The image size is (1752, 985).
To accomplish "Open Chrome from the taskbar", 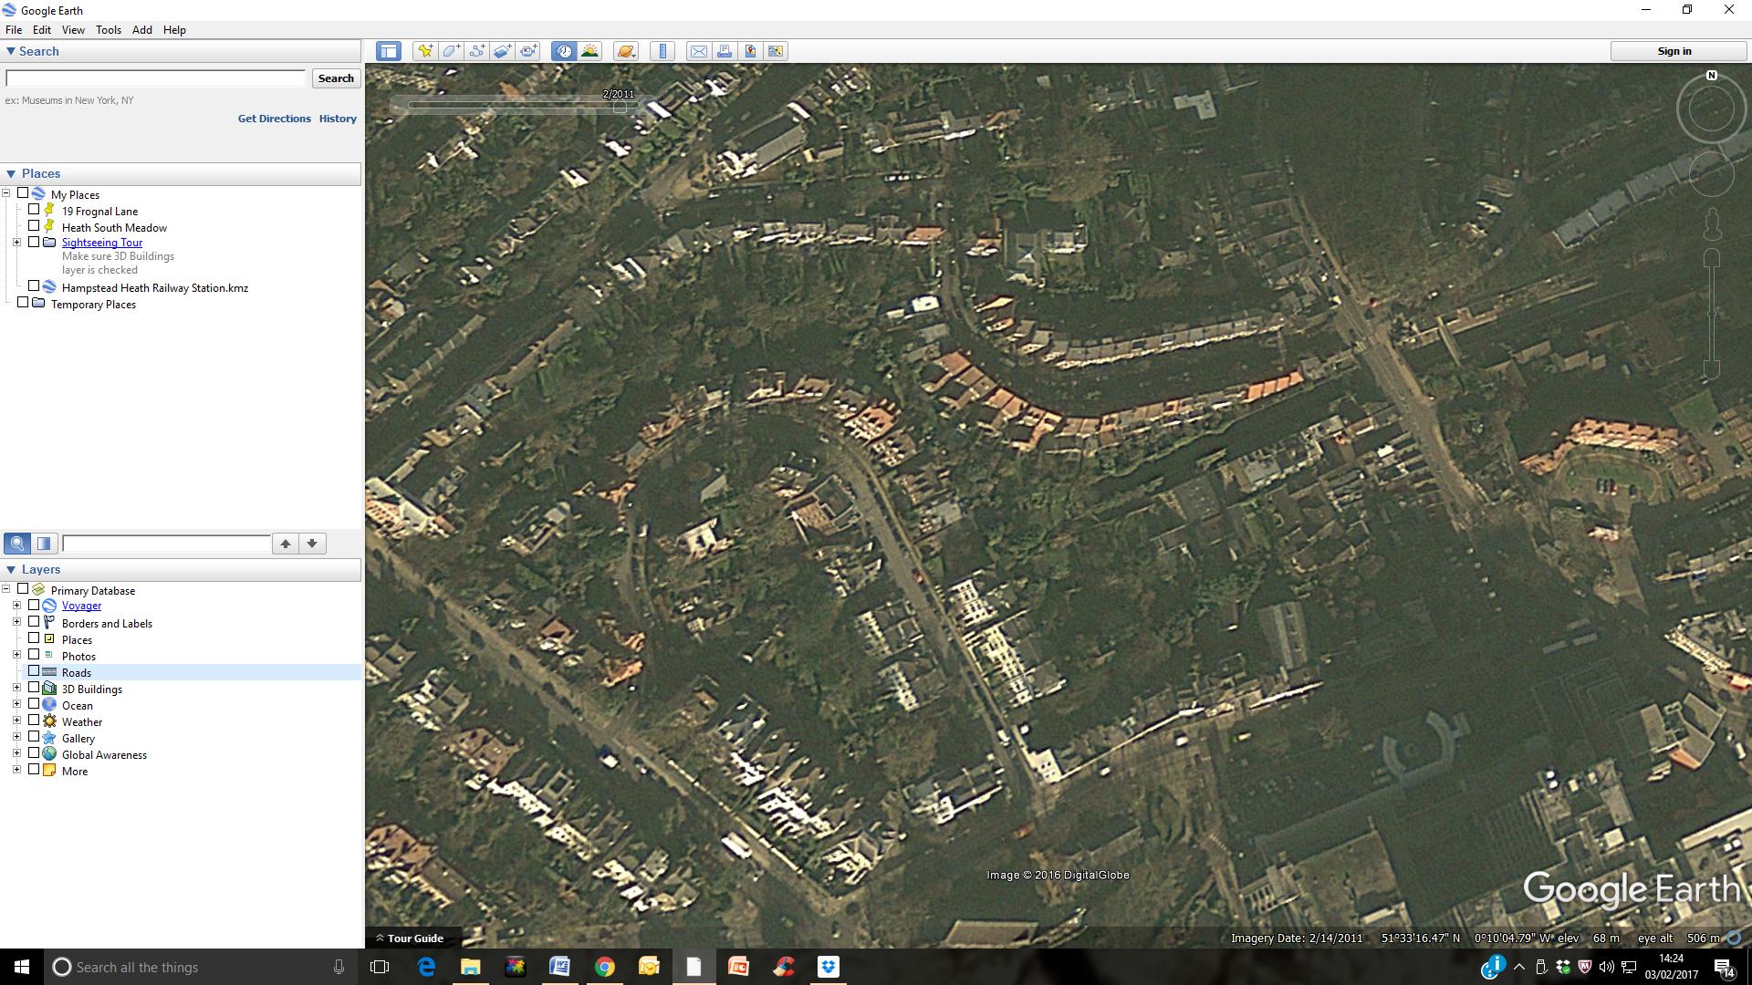I will [604, 967].
